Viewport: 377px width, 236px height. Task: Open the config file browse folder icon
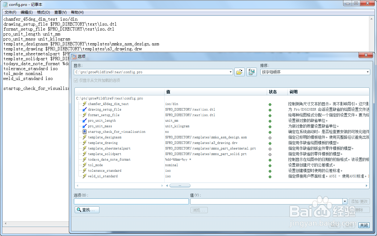239,72
